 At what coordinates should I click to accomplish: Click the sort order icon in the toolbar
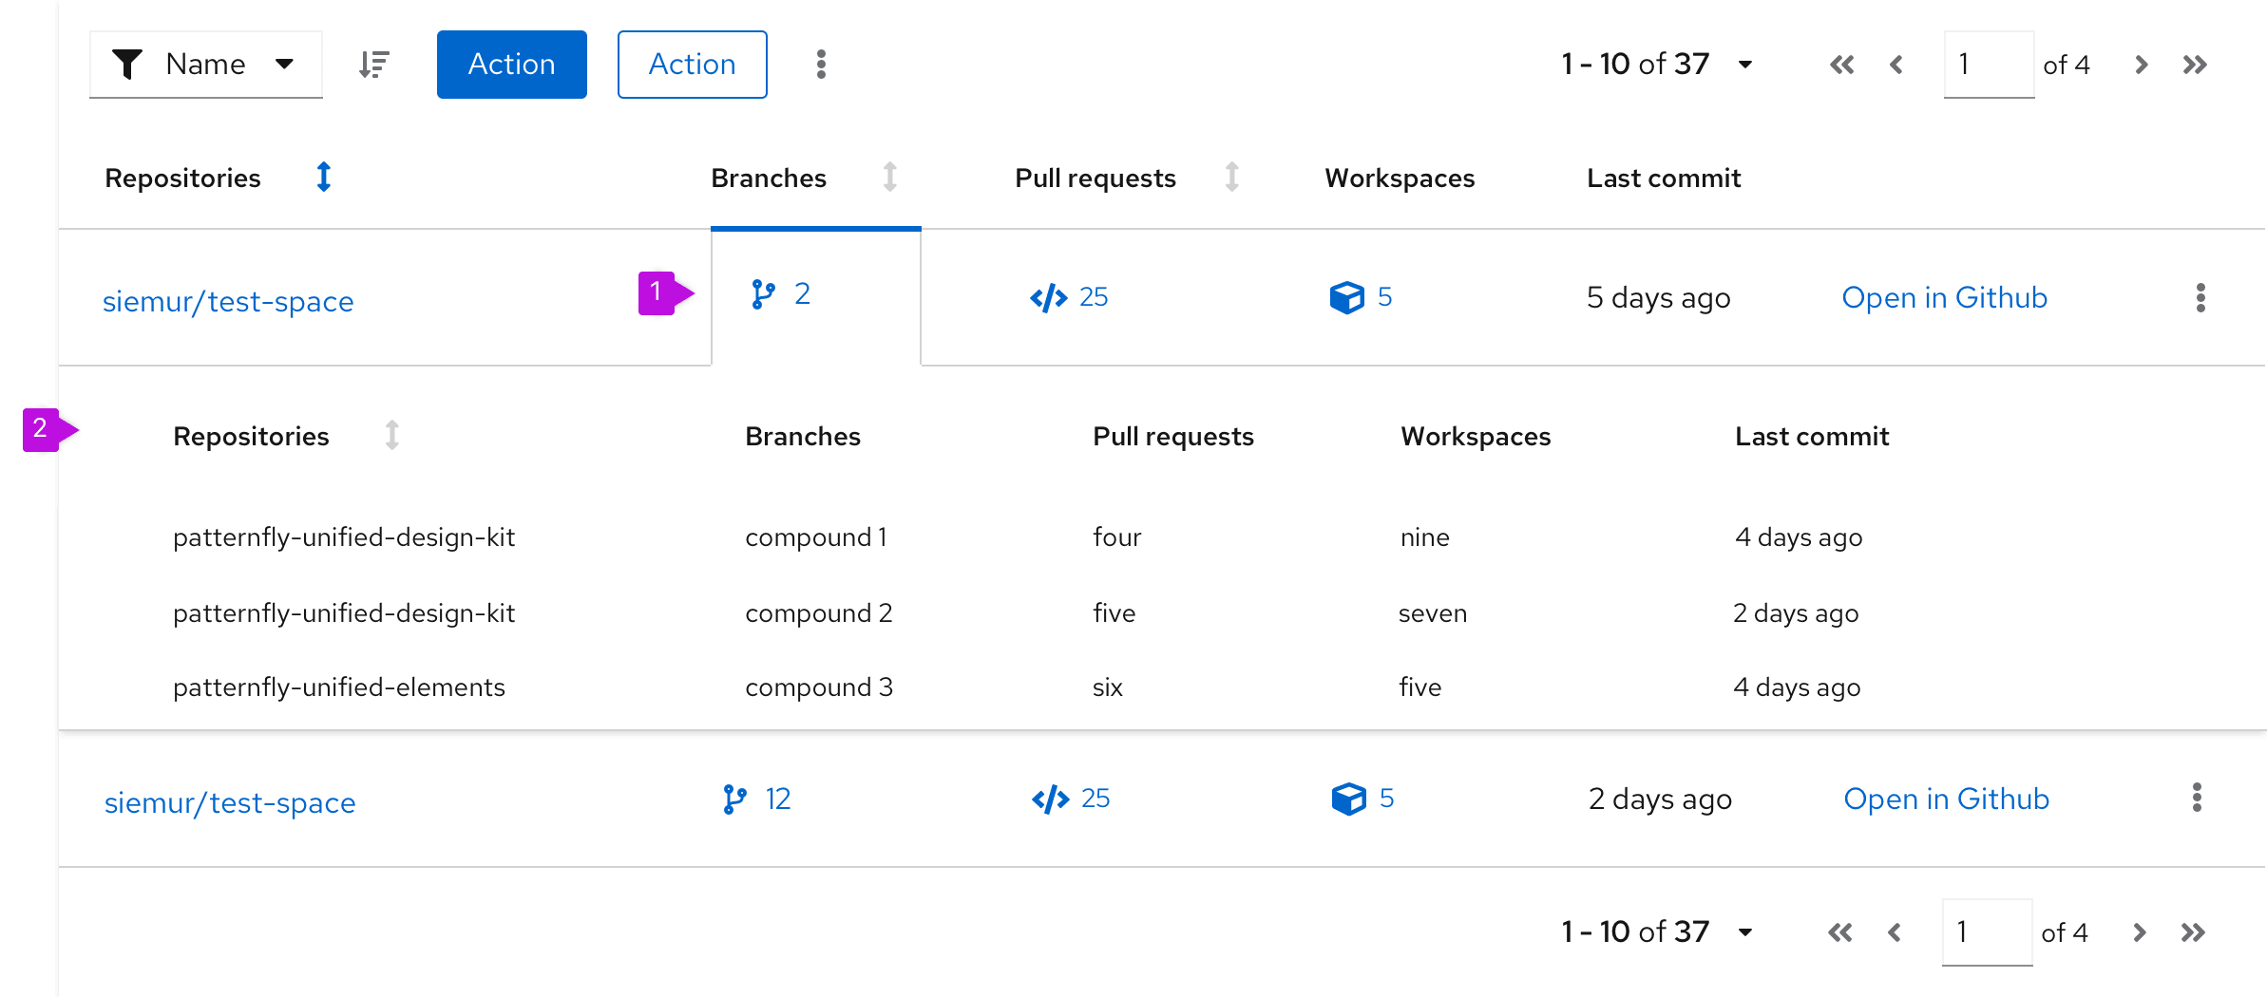tap(374, 65)
